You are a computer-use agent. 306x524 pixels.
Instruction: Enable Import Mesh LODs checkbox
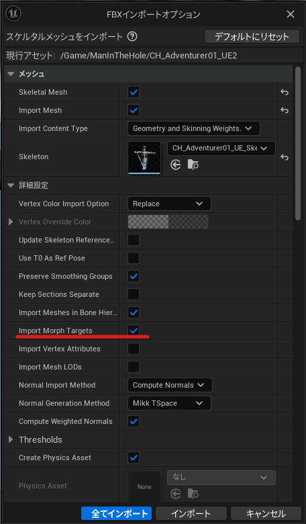coord(134,367)
